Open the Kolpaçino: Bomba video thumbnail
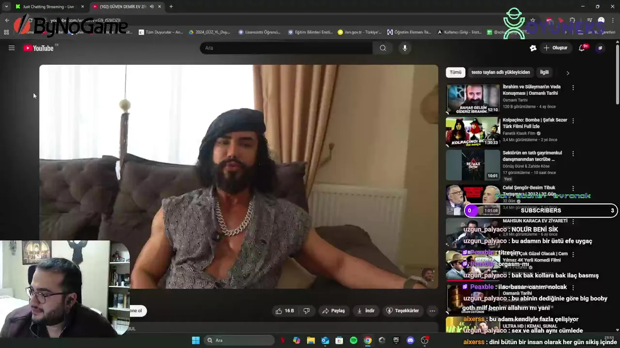The image size is (620, 348). tap(473, 132)
